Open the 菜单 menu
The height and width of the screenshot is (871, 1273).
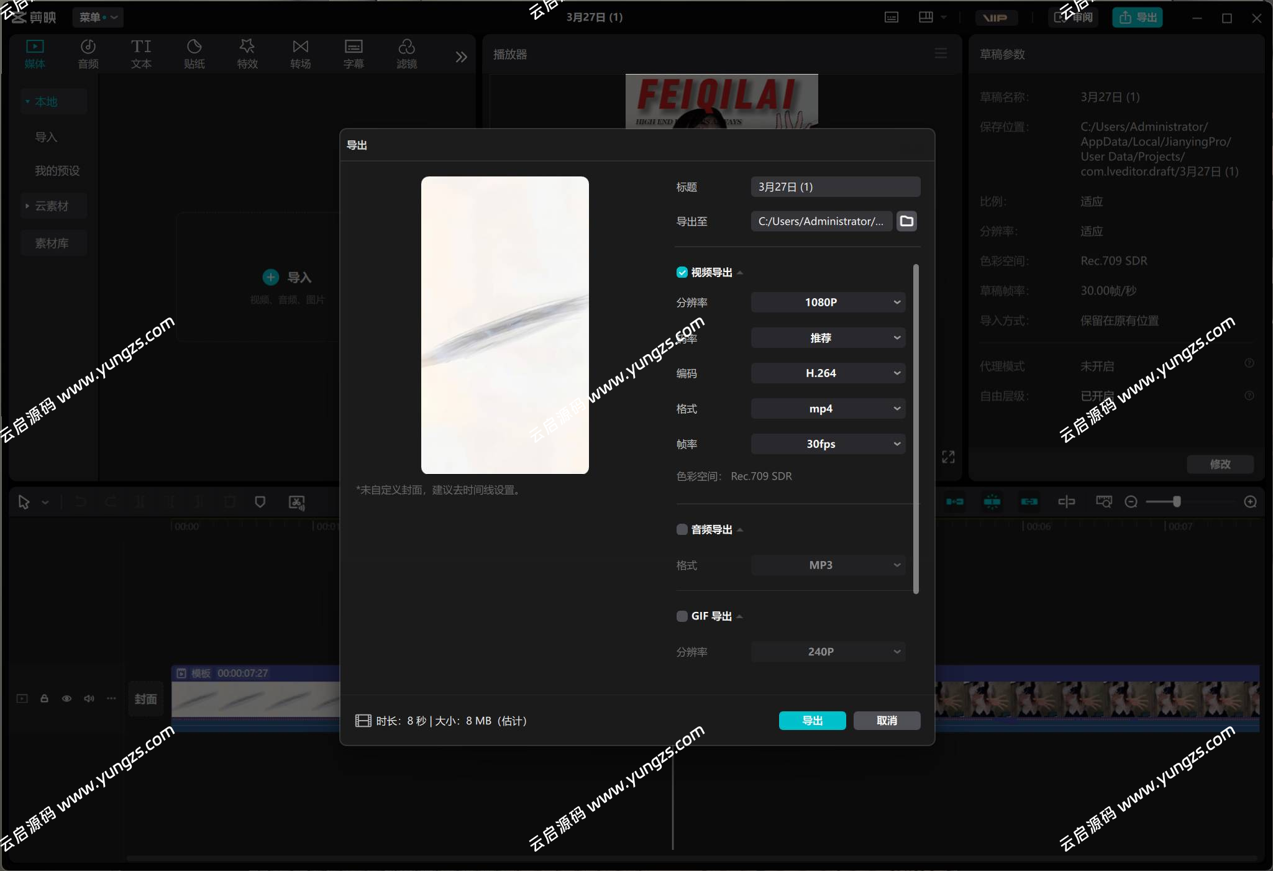pyautogui.click(x=97, y=17)
